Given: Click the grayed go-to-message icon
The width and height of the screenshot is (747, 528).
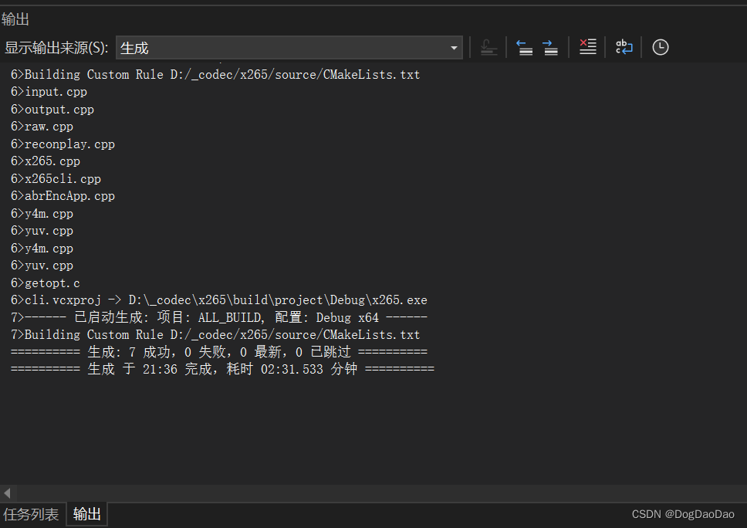Looking at the screenshot, I should pyautogui.click(x=488, y=47).
